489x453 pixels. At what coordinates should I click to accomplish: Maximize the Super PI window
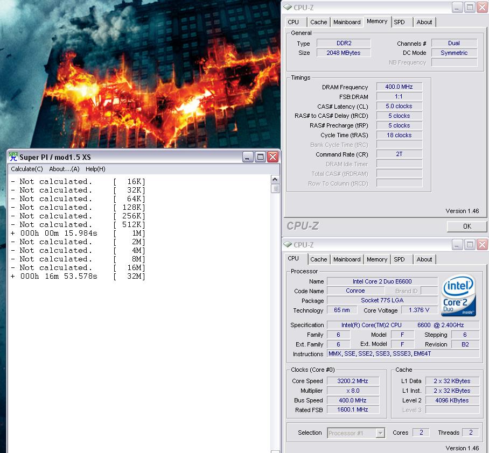(x=260, y=157)
